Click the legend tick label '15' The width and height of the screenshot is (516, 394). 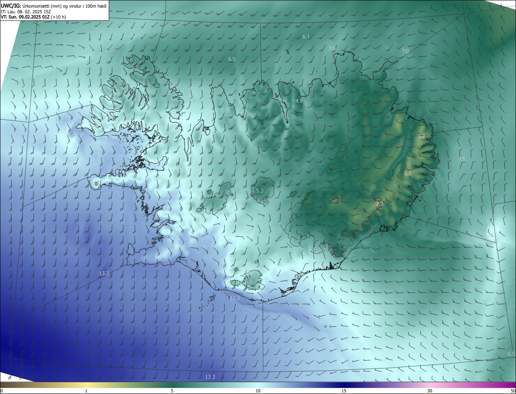[x=344, y=391]
